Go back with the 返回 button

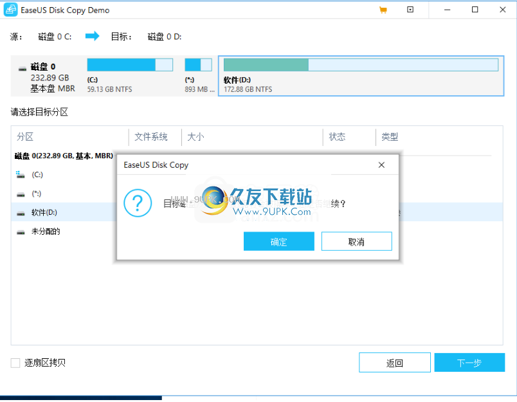pyautogui.click(x=395, y=362)
